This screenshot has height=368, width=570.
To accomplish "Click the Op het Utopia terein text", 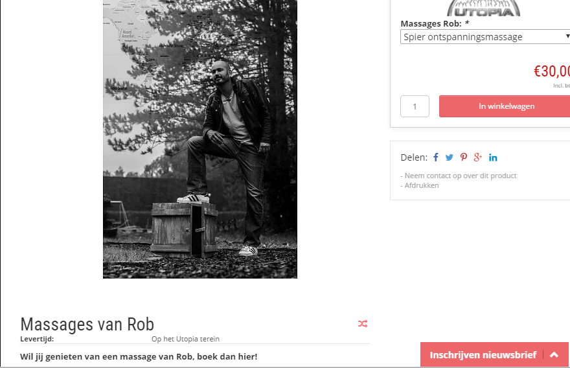I will point(185,339).
